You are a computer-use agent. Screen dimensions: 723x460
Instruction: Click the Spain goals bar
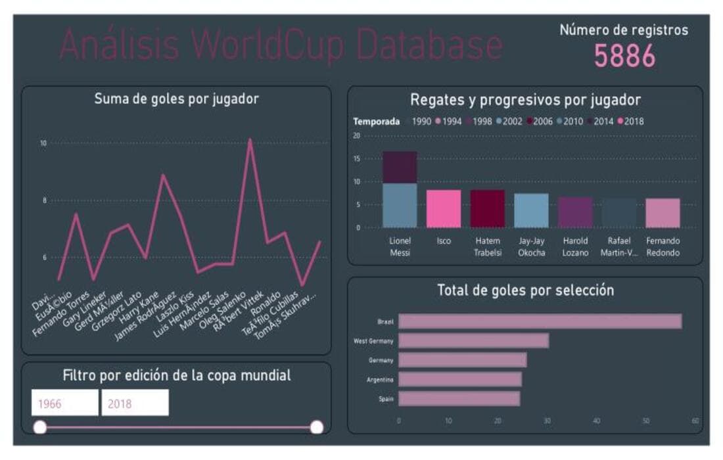coord(459,399)
